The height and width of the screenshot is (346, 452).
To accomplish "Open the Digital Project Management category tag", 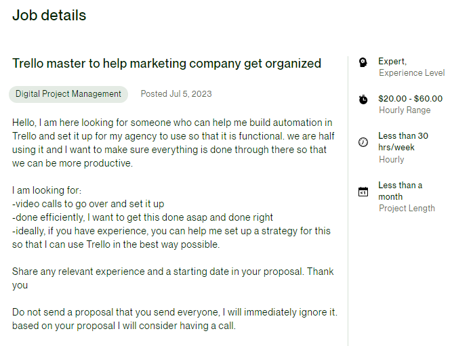I will pos(68,94).
